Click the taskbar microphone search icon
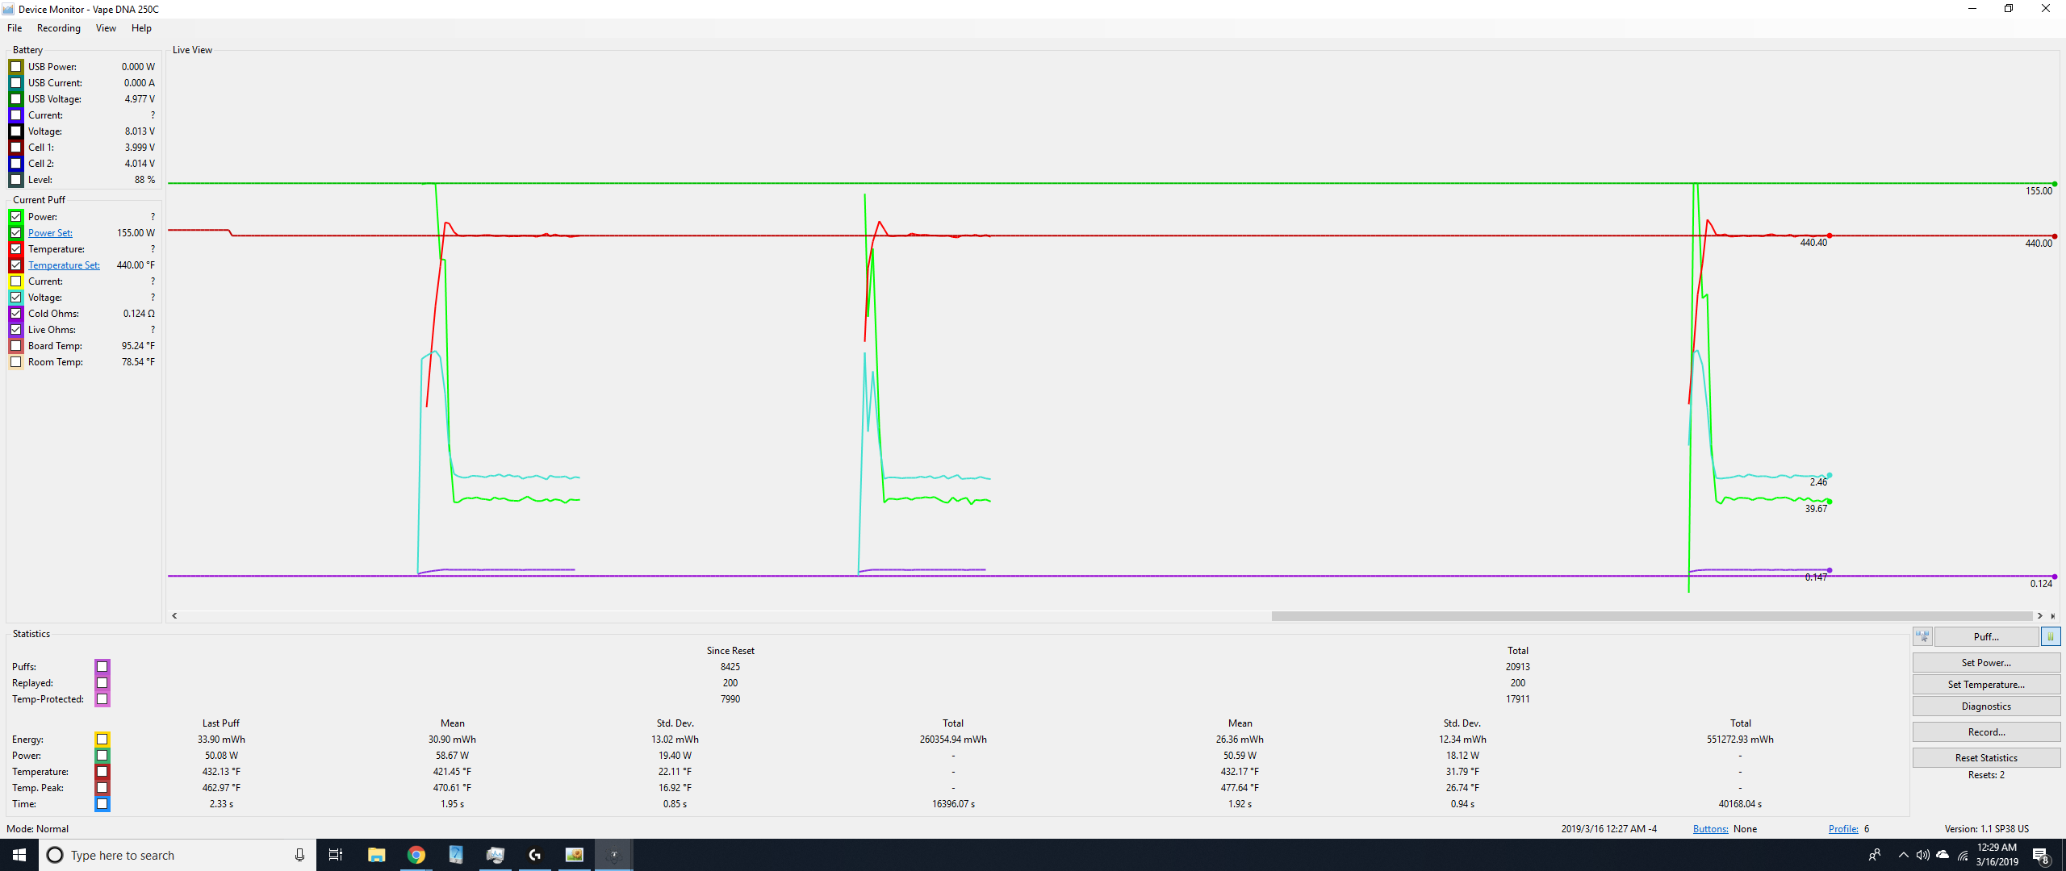 point(299,855)
